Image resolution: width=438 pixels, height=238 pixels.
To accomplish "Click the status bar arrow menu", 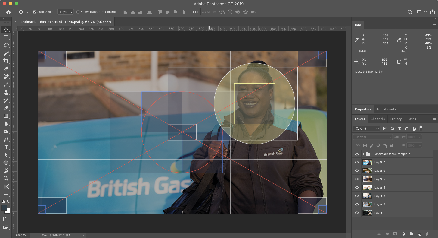I will pos(83,236).
